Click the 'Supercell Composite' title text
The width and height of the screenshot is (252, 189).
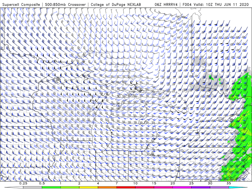point(21,4)
